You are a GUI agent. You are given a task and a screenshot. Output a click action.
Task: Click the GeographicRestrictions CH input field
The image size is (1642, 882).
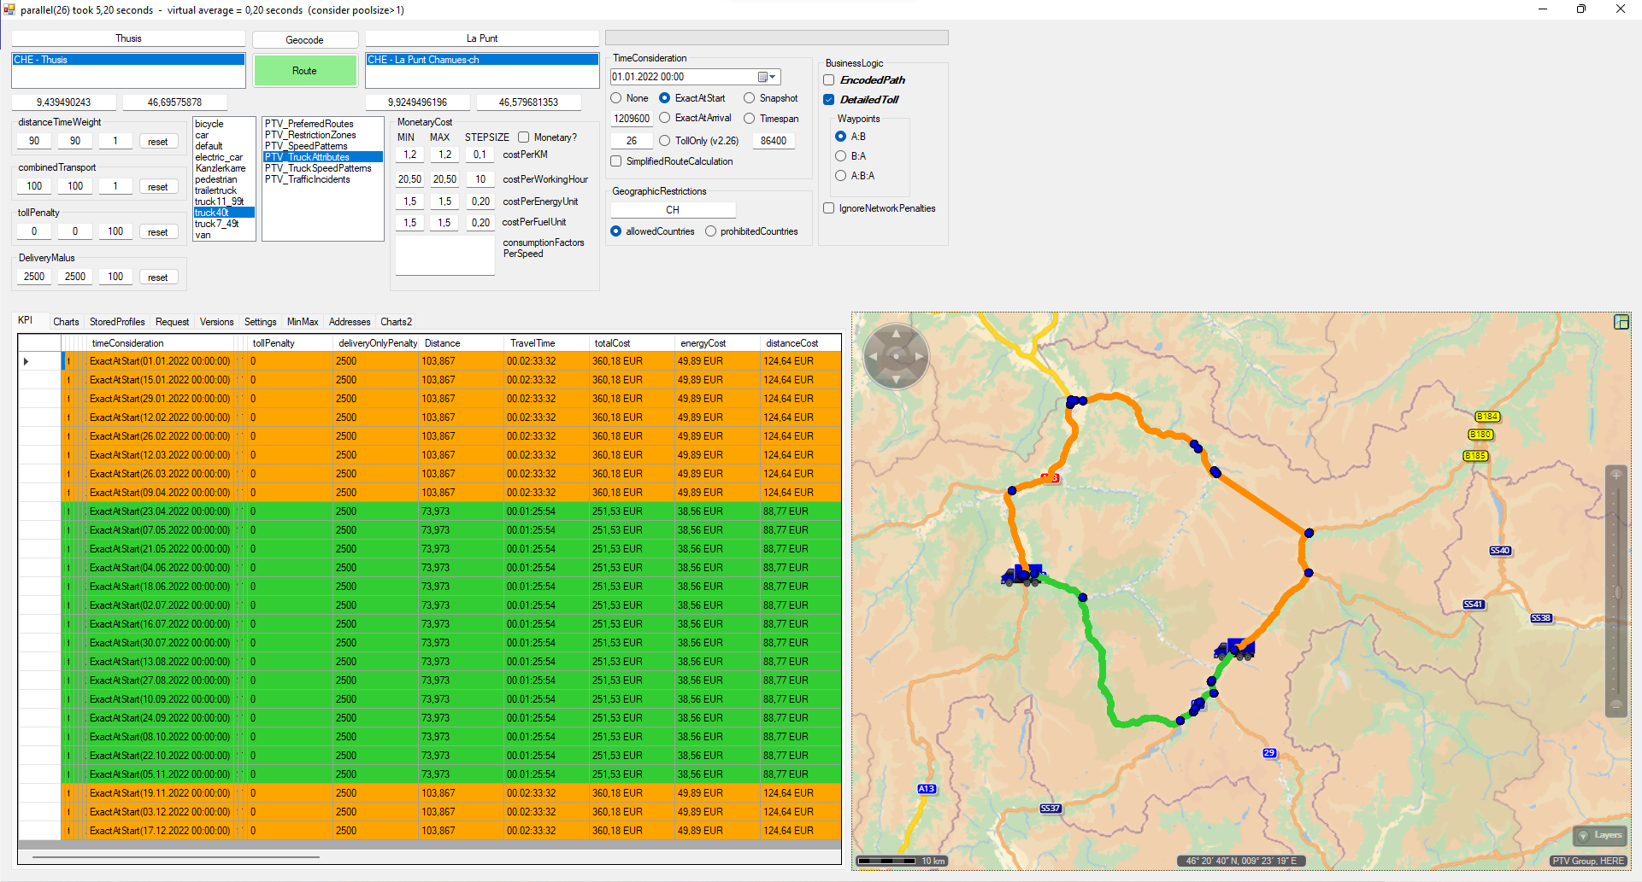point(673,210)
